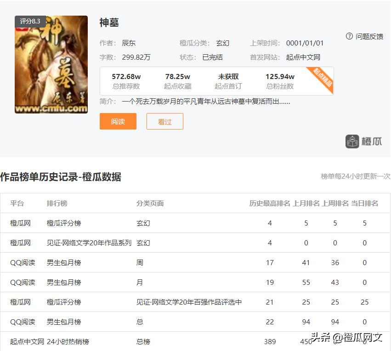Click the 看过 (Have Read) button

(164, 121)
